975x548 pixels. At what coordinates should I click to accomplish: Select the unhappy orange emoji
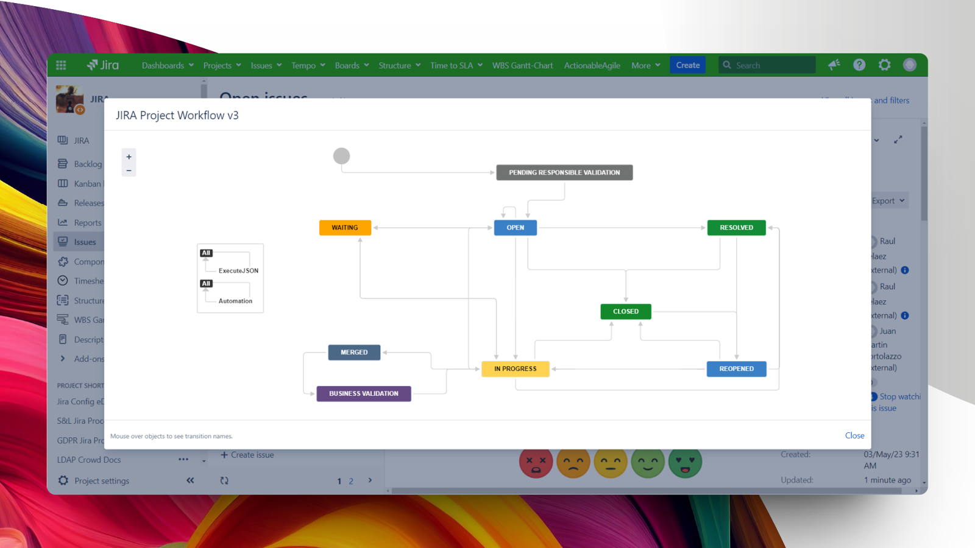[573, 463]
